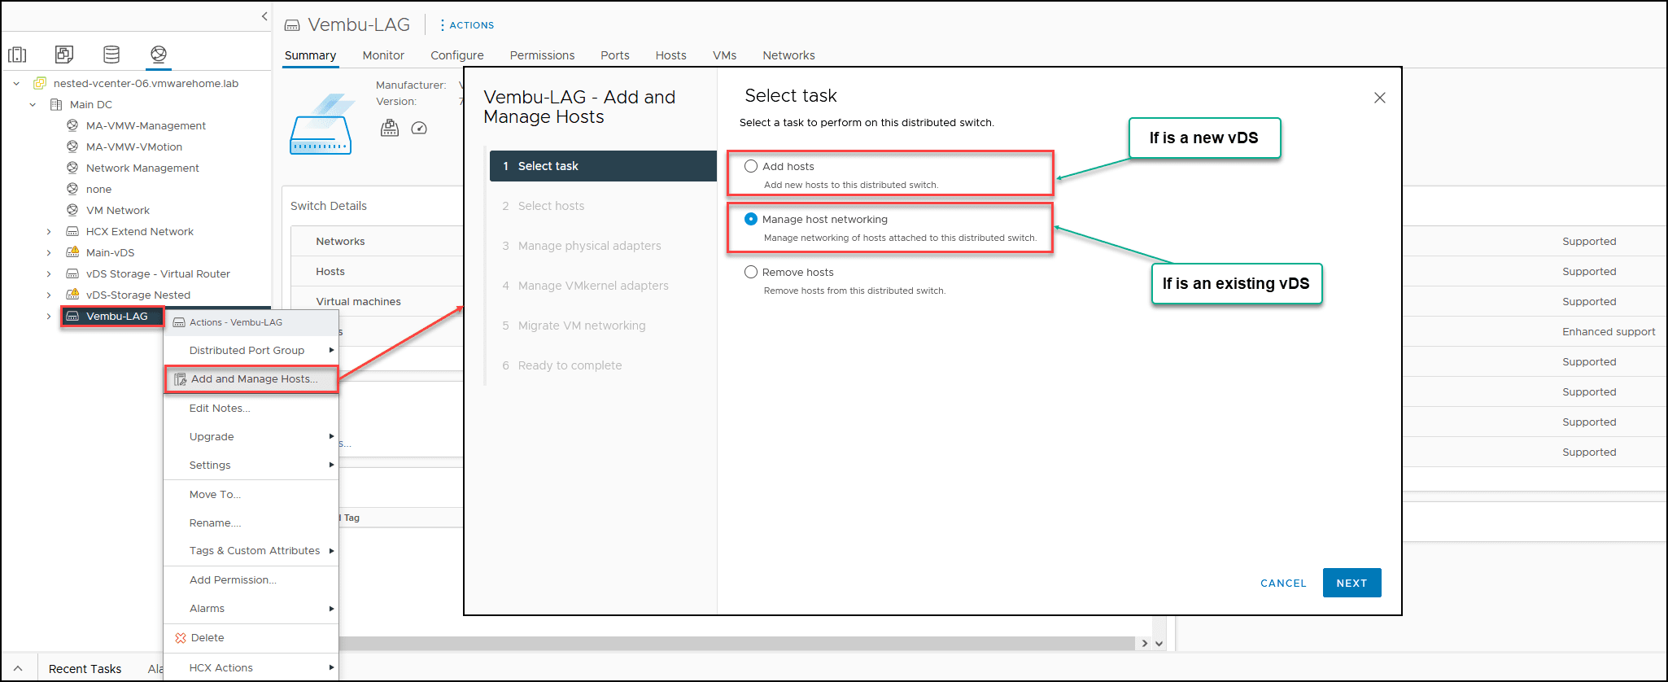The width and height of the screenshot is (1668, 682).
Task: Select the Remove hosts radio button
Action: tap(751, 272)
